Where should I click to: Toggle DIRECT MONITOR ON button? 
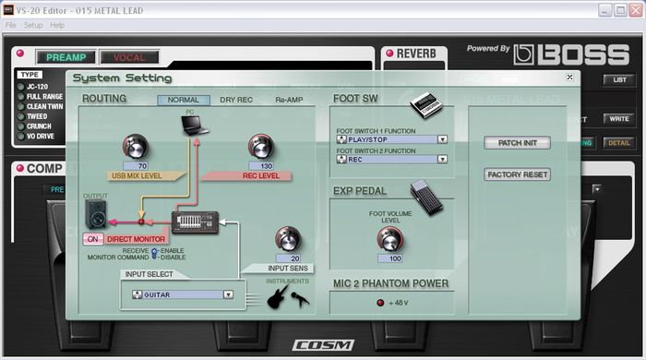(x=93, y=239)
